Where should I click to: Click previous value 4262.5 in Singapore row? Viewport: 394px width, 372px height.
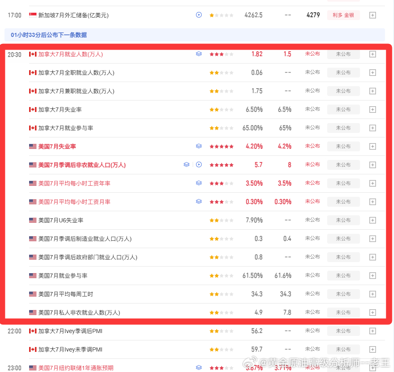(x=253, y=15)
